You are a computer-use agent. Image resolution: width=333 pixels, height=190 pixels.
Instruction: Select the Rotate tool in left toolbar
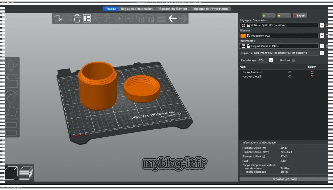tap(12, 97)
